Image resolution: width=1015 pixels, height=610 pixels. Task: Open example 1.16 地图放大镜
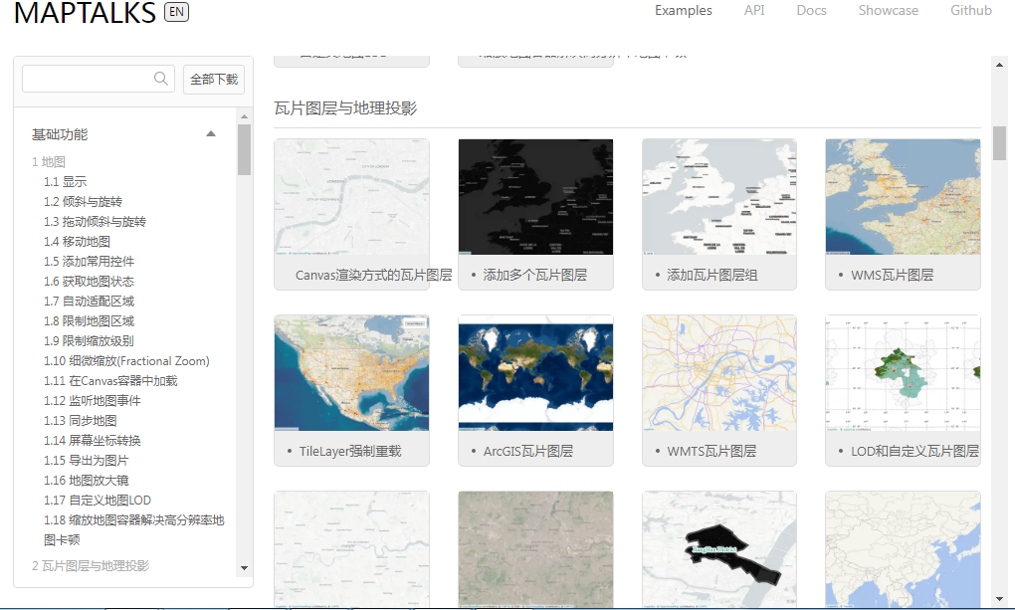point(87,481)
